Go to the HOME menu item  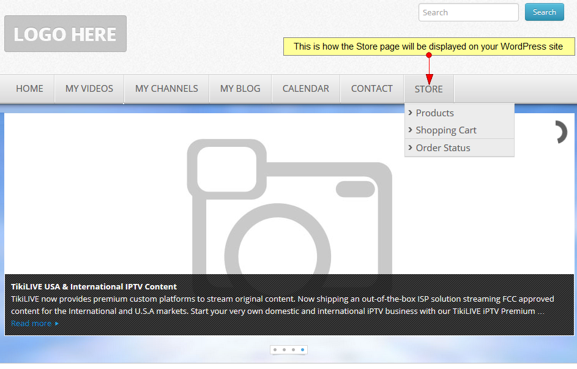pos(29,89)
